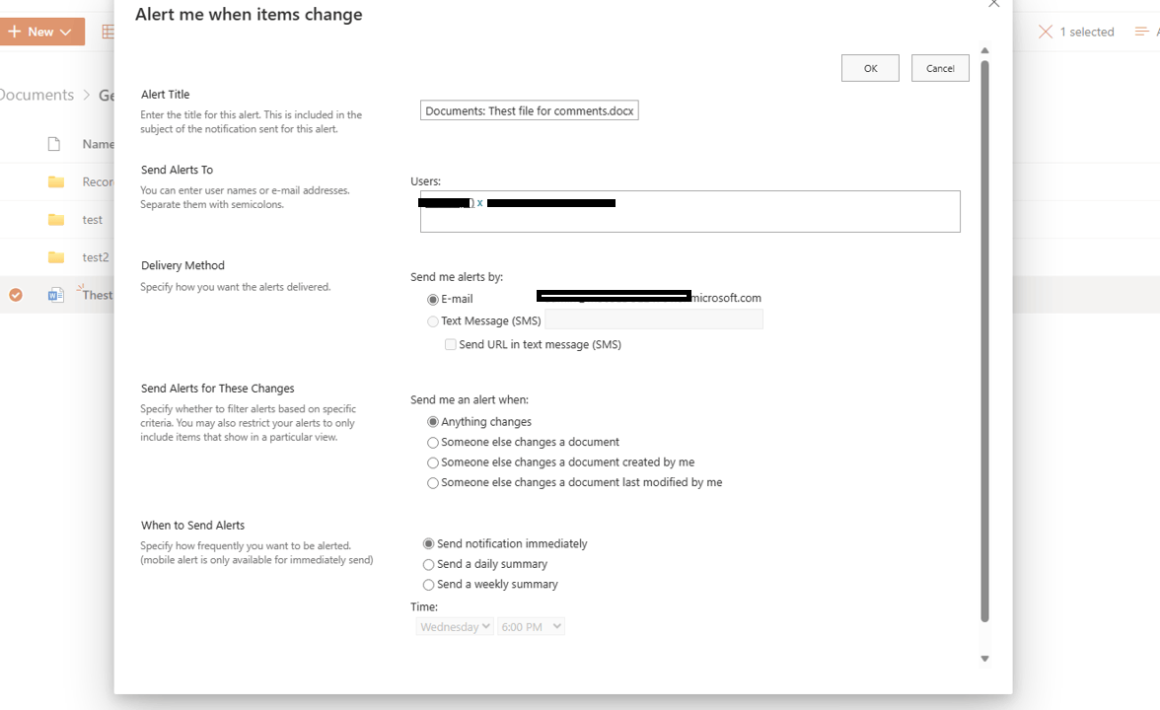1160x710 pixels.
Task: Select Someone else changes a document option
Action: coord(433,443)
